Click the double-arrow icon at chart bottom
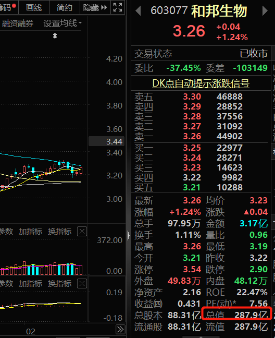Screen dimensions: 275x338 tap(120, 329)
